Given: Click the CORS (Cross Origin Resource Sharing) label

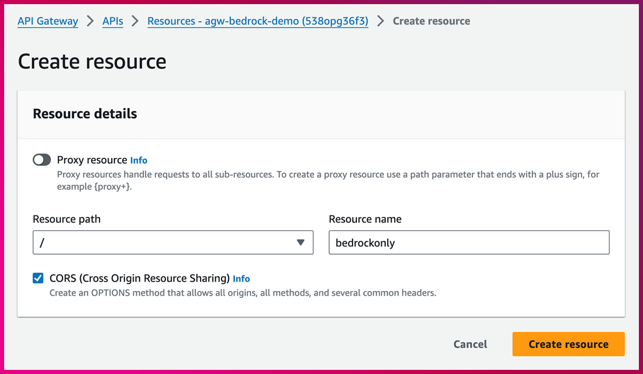Looking at the screenshot, I should [139, 278].
